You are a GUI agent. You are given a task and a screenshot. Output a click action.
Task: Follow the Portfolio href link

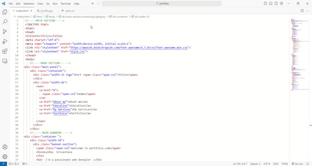[60, 113]
